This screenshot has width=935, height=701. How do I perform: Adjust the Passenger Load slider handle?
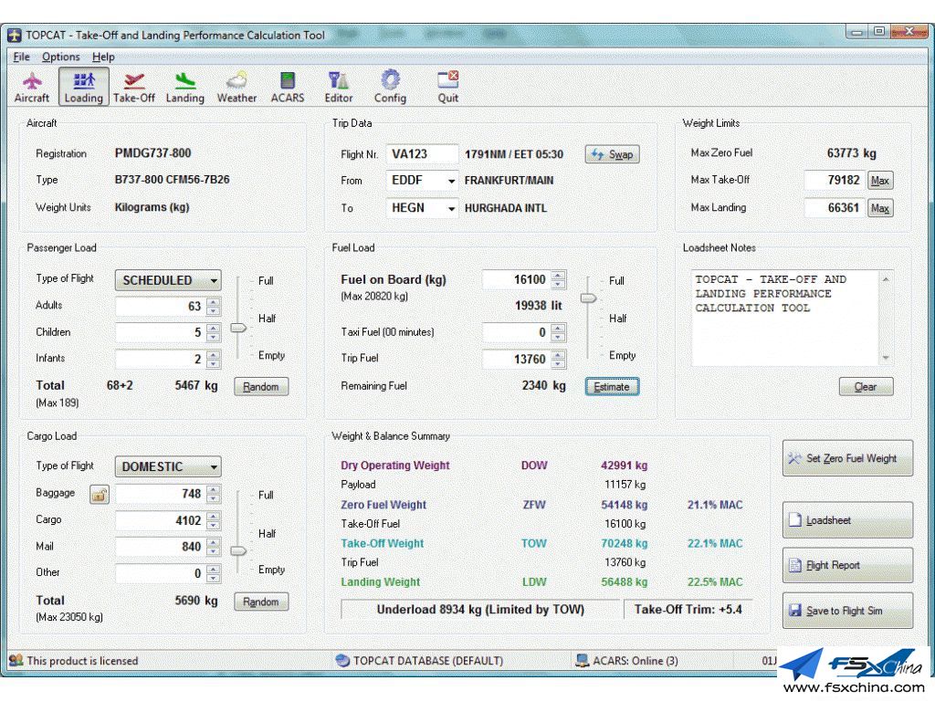pos(238,328)
